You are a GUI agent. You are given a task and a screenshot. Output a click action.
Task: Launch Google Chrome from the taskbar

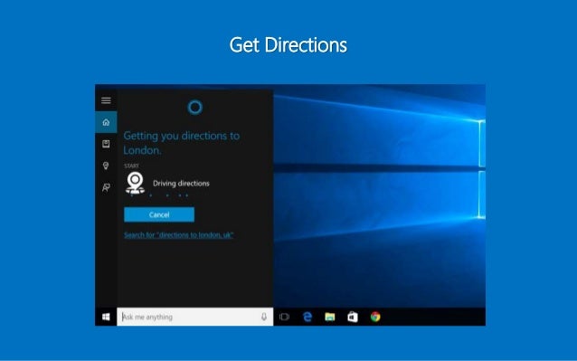coord(375,317)
